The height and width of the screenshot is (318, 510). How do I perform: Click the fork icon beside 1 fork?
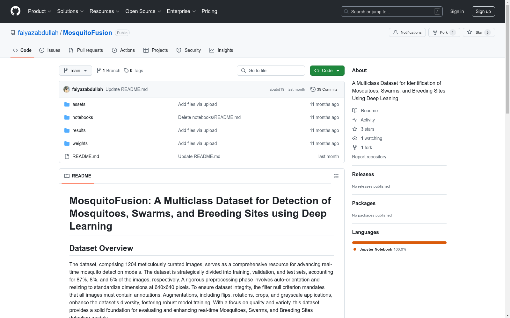pos(355,148)
